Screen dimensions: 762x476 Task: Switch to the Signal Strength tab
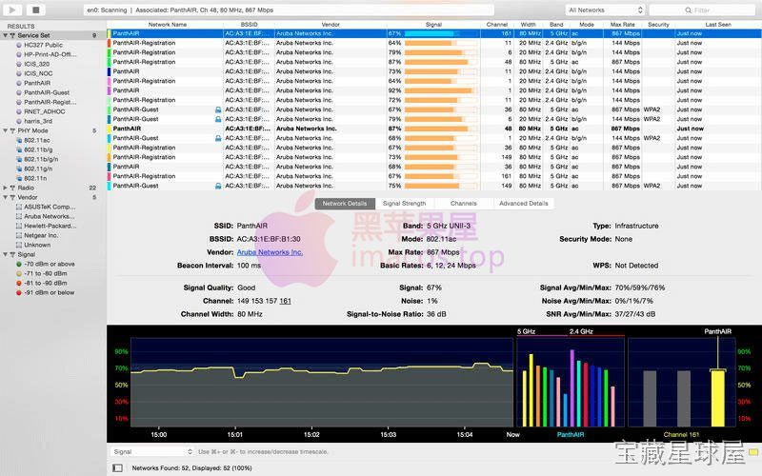pos(404,204)
